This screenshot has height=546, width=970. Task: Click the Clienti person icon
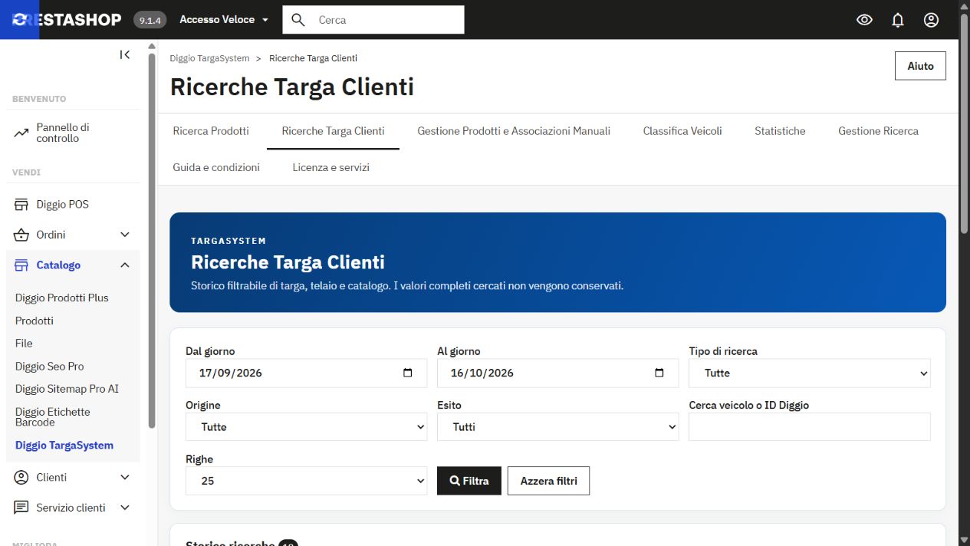click(21, 477)
